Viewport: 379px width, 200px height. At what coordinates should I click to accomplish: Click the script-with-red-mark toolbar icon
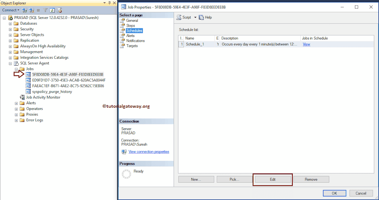tap(60, 10)
